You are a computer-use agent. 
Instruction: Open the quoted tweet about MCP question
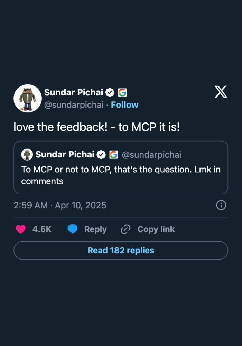[121, 167]
